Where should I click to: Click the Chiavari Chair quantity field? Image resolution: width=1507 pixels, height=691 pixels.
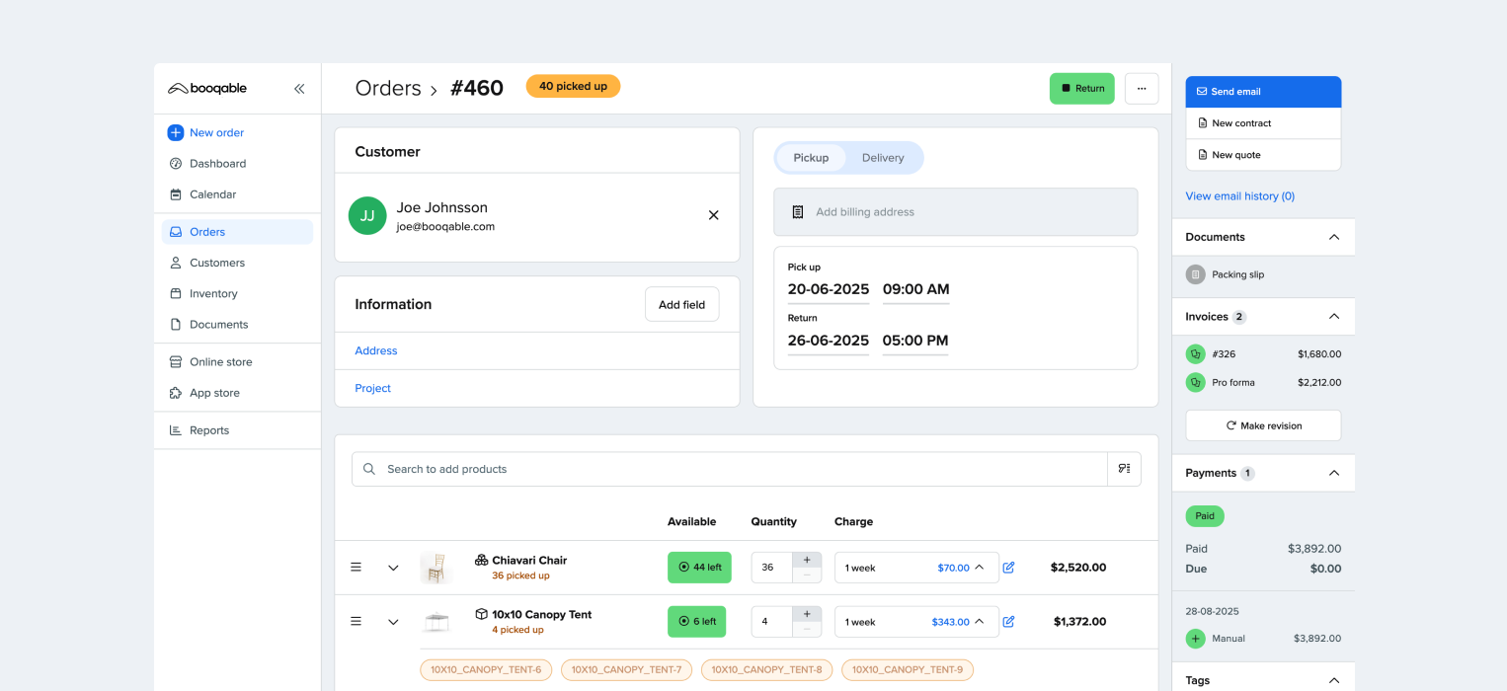click(x=771, y=568)
